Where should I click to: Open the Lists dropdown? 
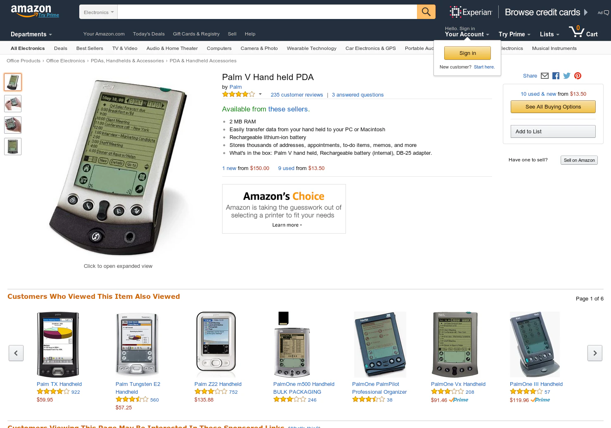(x=549, y=34)
